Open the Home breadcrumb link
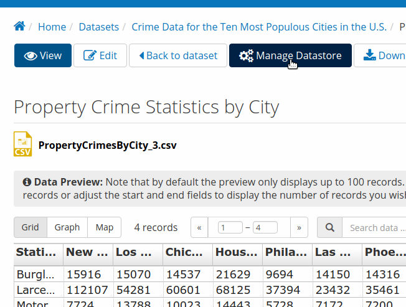Viewport: 406px width, 307px height. [x=52, y=27]
